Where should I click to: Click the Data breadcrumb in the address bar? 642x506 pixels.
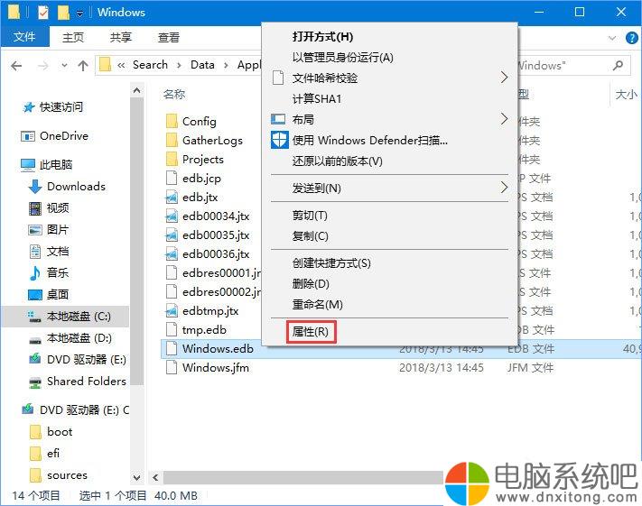pos(202,65)
